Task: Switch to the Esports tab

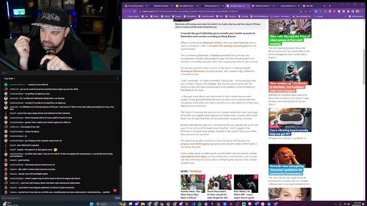Action: (288, 6)
